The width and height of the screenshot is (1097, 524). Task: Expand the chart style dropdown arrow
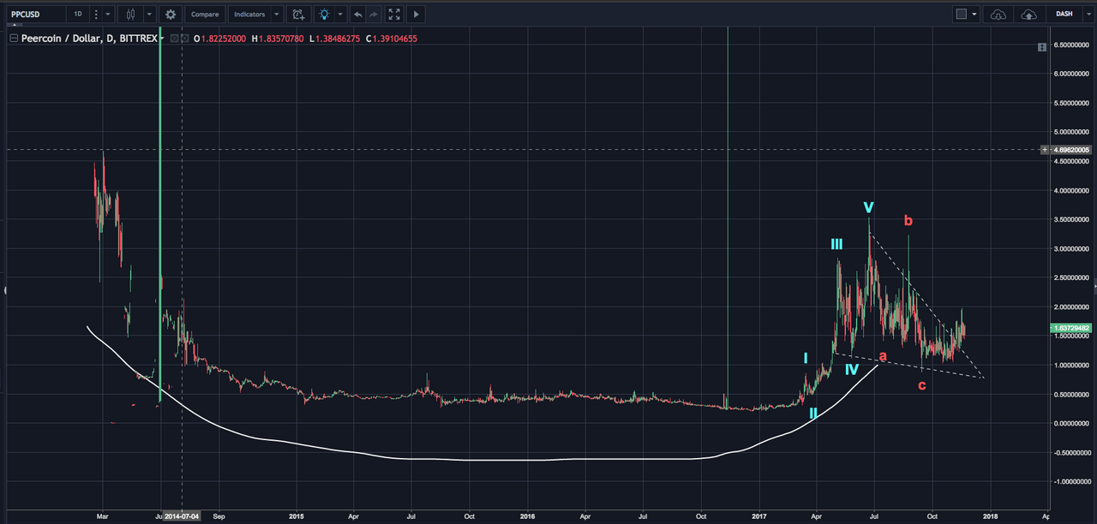click(x=149, y=14)
